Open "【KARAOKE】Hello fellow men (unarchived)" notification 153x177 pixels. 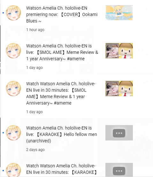(62, 134)
